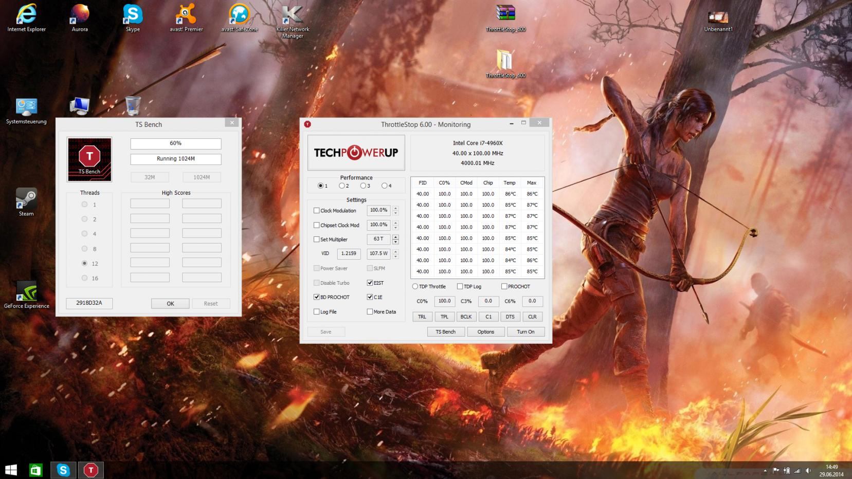Open the avast! Premier desktop icon

pyautogui.click(x=186, y=18)
